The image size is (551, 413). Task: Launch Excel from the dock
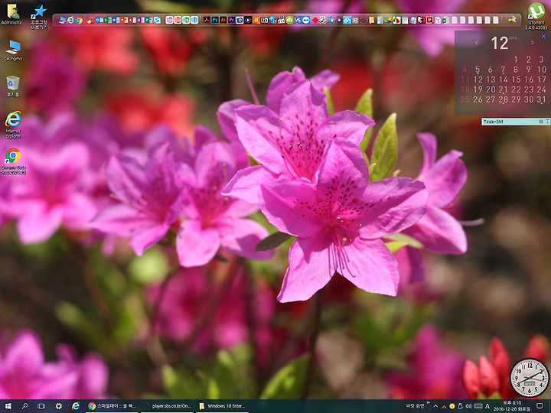coord(106,21)
